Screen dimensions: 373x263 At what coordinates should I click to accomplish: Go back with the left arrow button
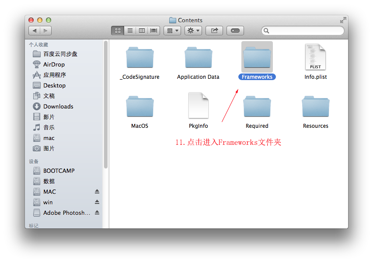coord(35,31)
